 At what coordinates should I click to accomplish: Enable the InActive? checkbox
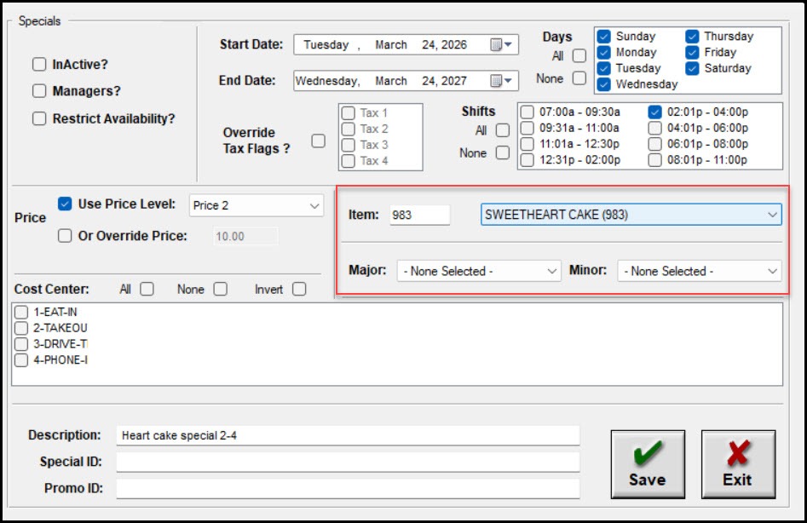point(39,65)
